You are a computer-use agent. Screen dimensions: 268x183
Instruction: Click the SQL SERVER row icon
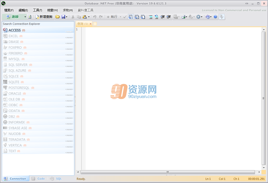(5, 65)
